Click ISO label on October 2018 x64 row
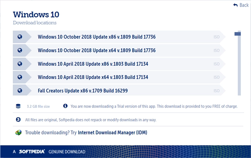Image resolution: width=251 pixels, height=158 pixels. point(217,50)
